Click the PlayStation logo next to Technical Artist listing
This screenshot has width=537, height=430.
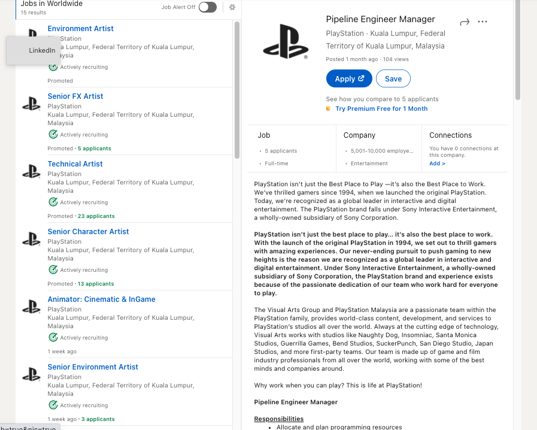pos(31,172)
